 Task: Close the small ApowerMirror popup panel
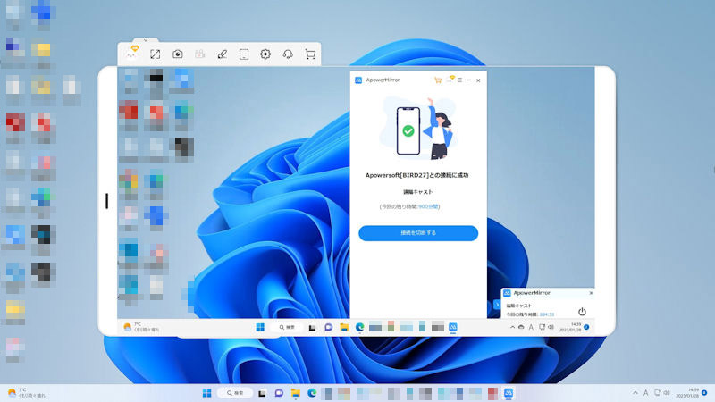[x=591, y=293]
